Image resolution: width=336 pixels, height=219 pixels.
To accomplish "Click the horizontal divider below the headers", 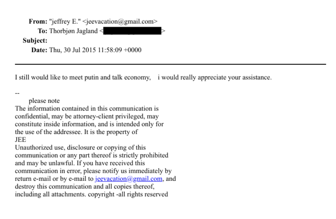I will [x=170, y=64].
